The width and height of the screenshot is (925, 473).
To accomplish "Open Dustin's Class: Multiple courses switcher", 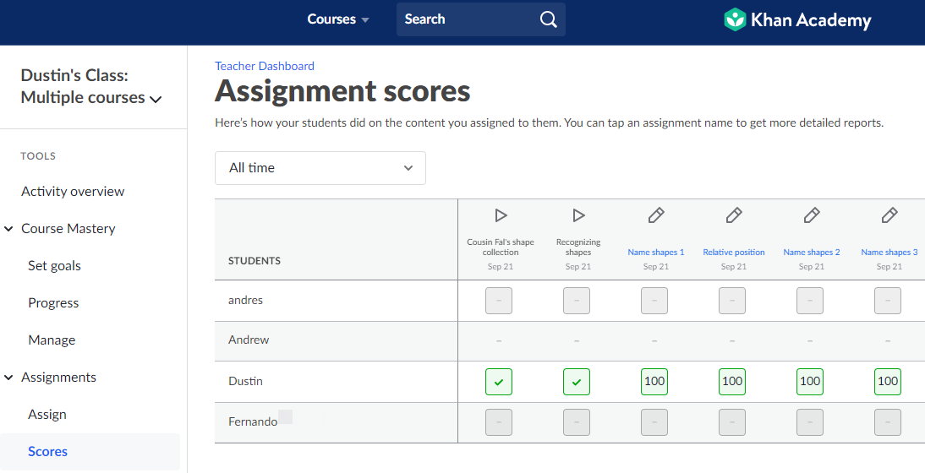I will [x=90, y=87].
